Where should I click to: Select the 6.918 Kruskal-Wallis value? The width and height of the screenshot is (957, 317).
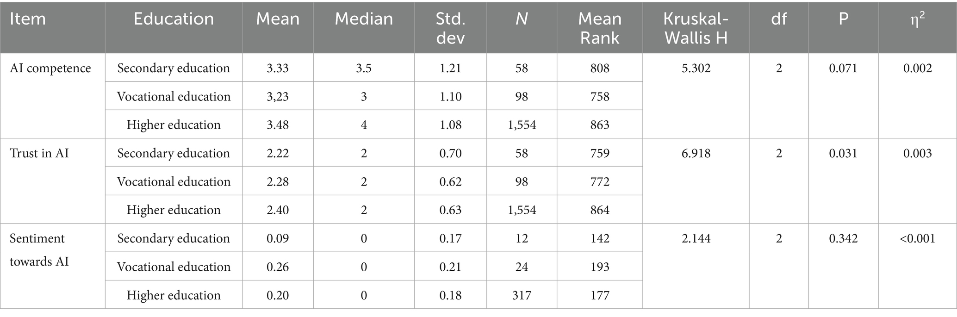pyautogui.click(x=696, y=153)
